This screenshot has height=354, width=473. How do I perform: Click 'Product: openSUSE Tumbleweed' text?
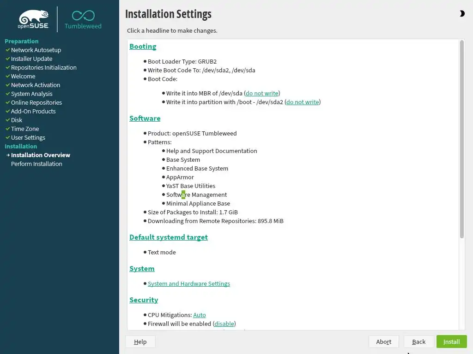tap(192, 133)
